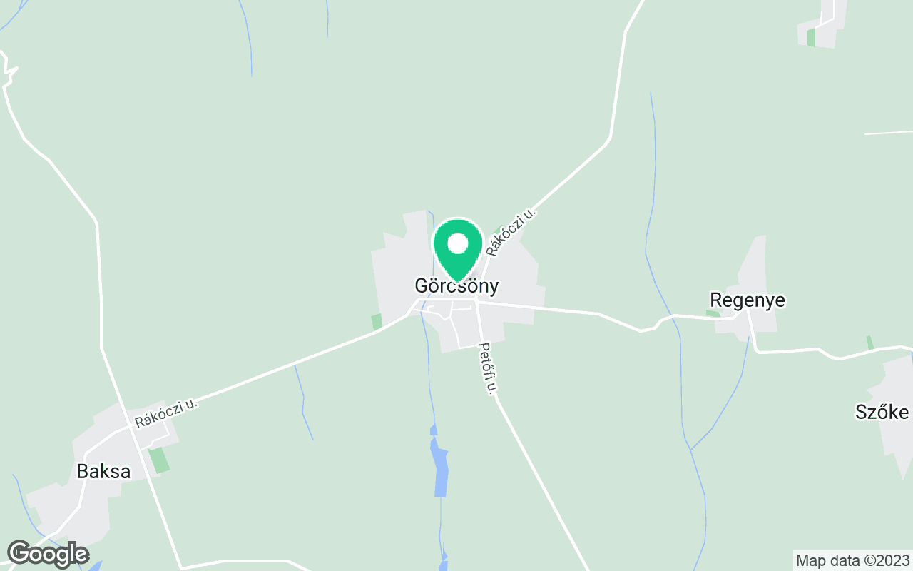Click the green location pin marker
Image resolution: width=913 pixels, height=571 pixels.
457,250
